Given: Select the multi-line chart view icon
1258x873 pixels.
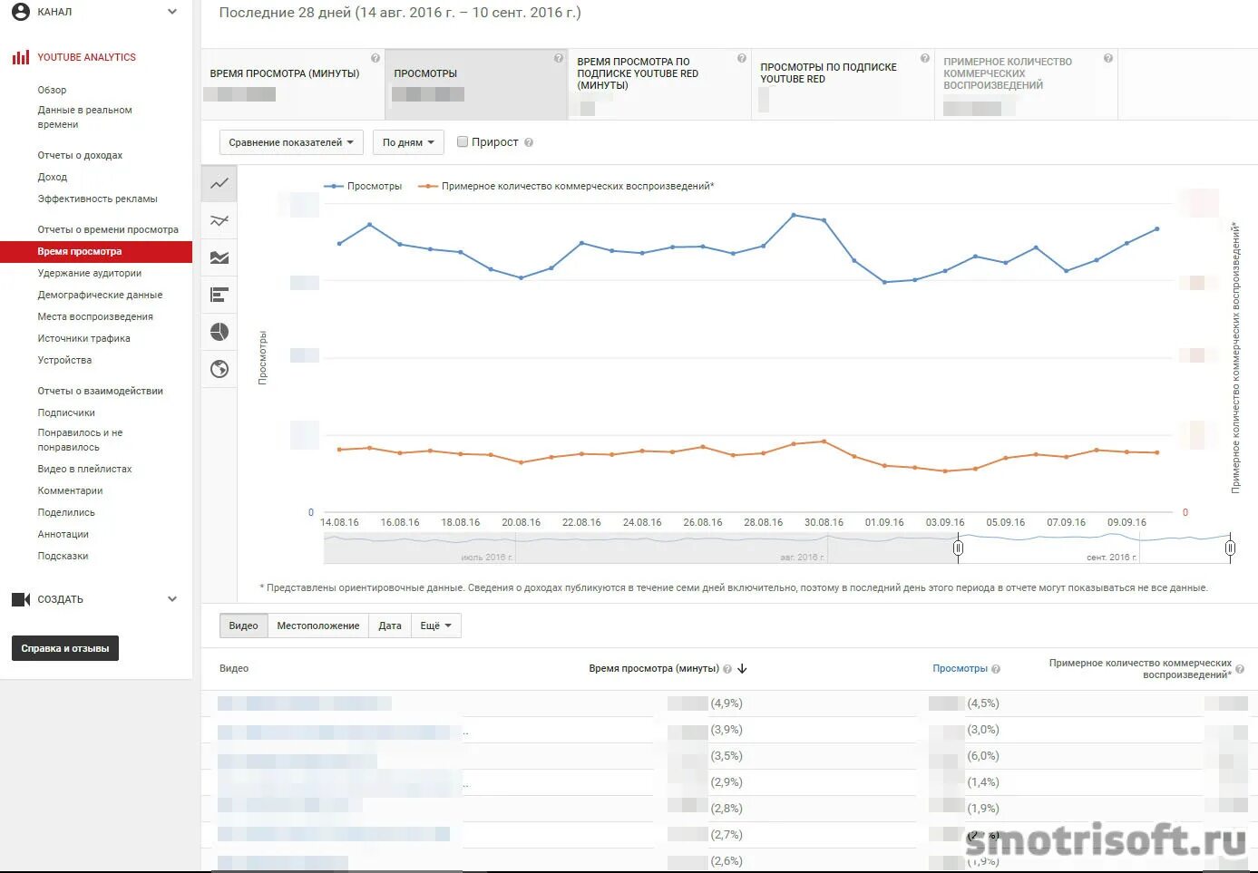Looking at the screenshot, I should pyautogui.click(x=219, y=220).
